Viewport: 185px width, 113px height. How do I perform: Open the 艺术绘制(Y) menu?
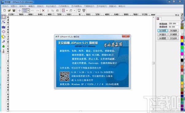point(102,6)
